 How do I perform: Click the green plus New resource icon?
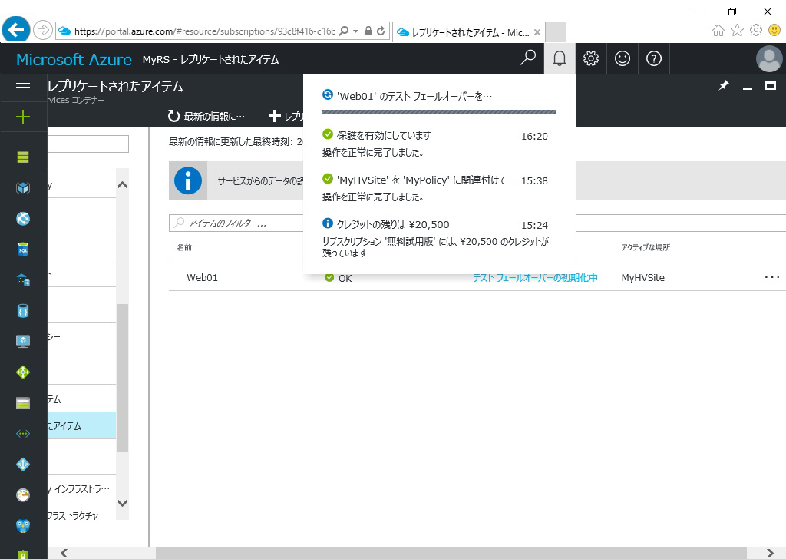coord(23,117)
